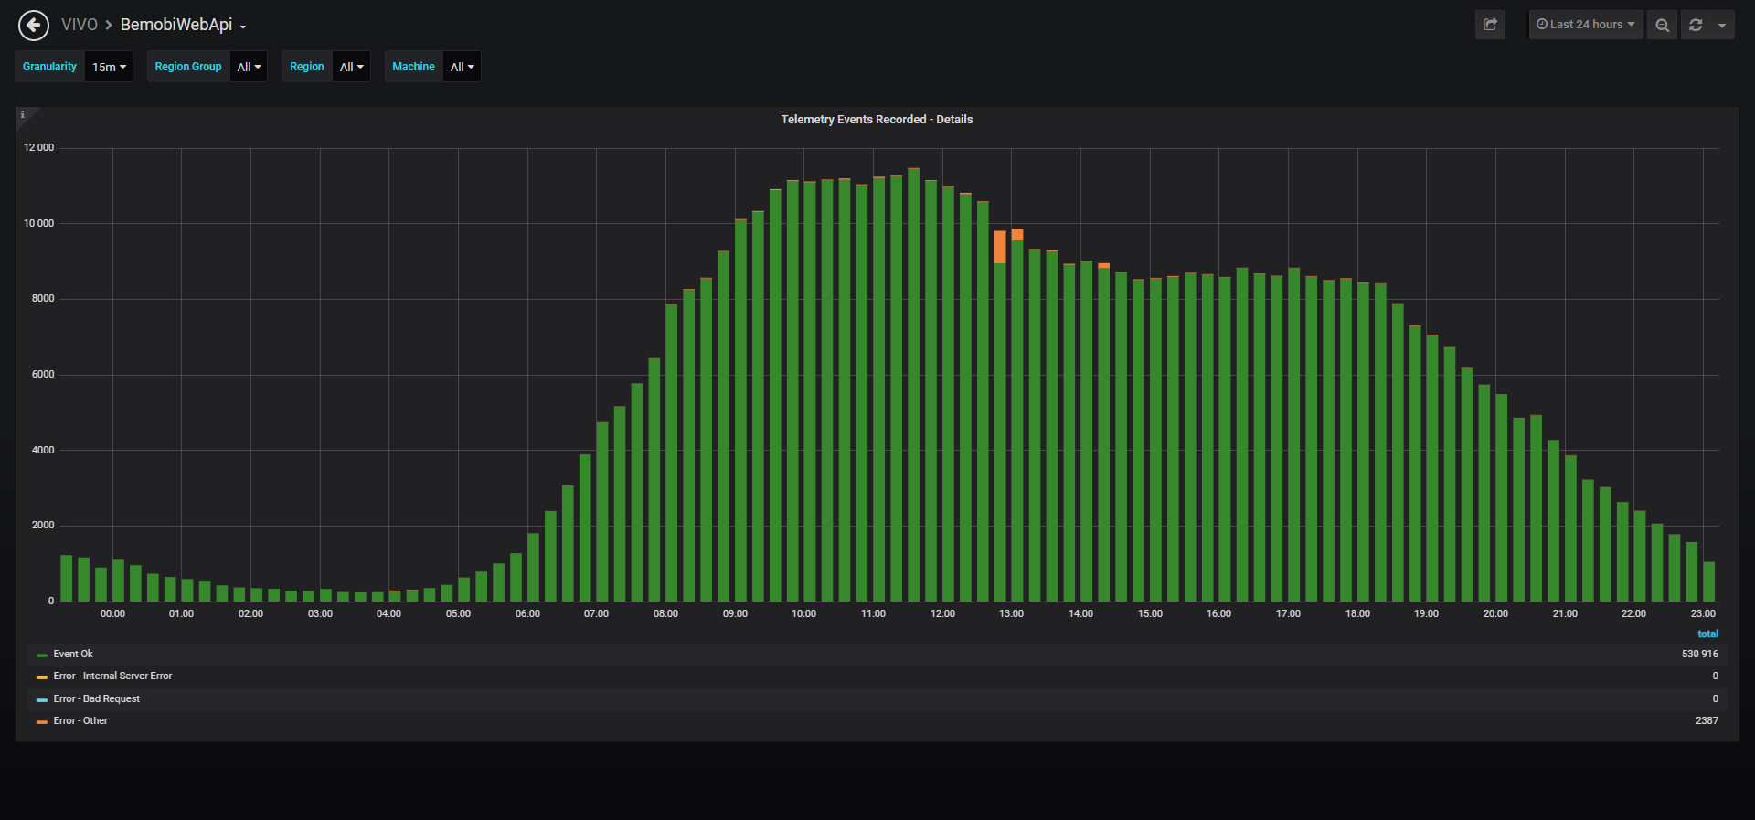Click the orange Error - Other color swatch
This screenshot has height=820, width=1755.
(x=42, y=721)
